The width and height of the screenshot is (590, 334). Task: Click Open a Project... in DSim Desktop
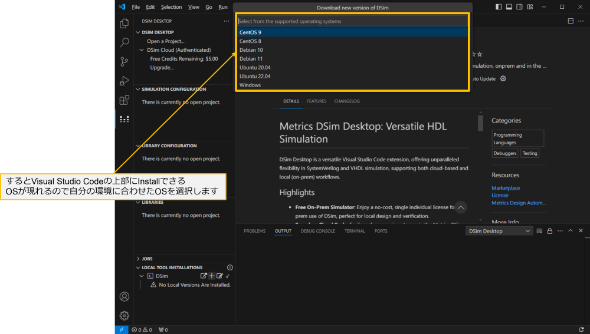[166, 41]
